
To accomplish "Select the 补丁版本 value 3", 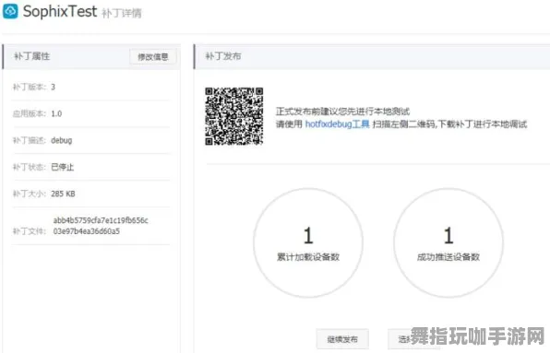I will click(x=53, y=87).
